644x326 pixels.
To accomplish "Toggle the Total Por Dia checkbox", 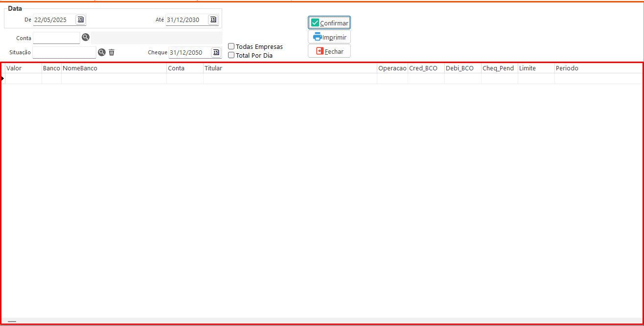I will coord(231,55).
